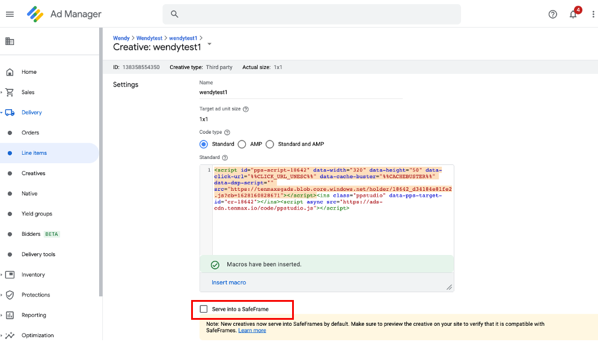The width and height of the screenshot is (598, 342).
Task: Click the Target ad unit size 1x1 value
Action: click(204, 119)
